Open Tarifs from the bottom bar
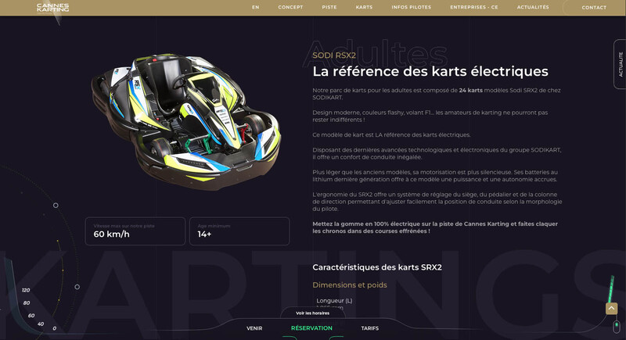 369,328
